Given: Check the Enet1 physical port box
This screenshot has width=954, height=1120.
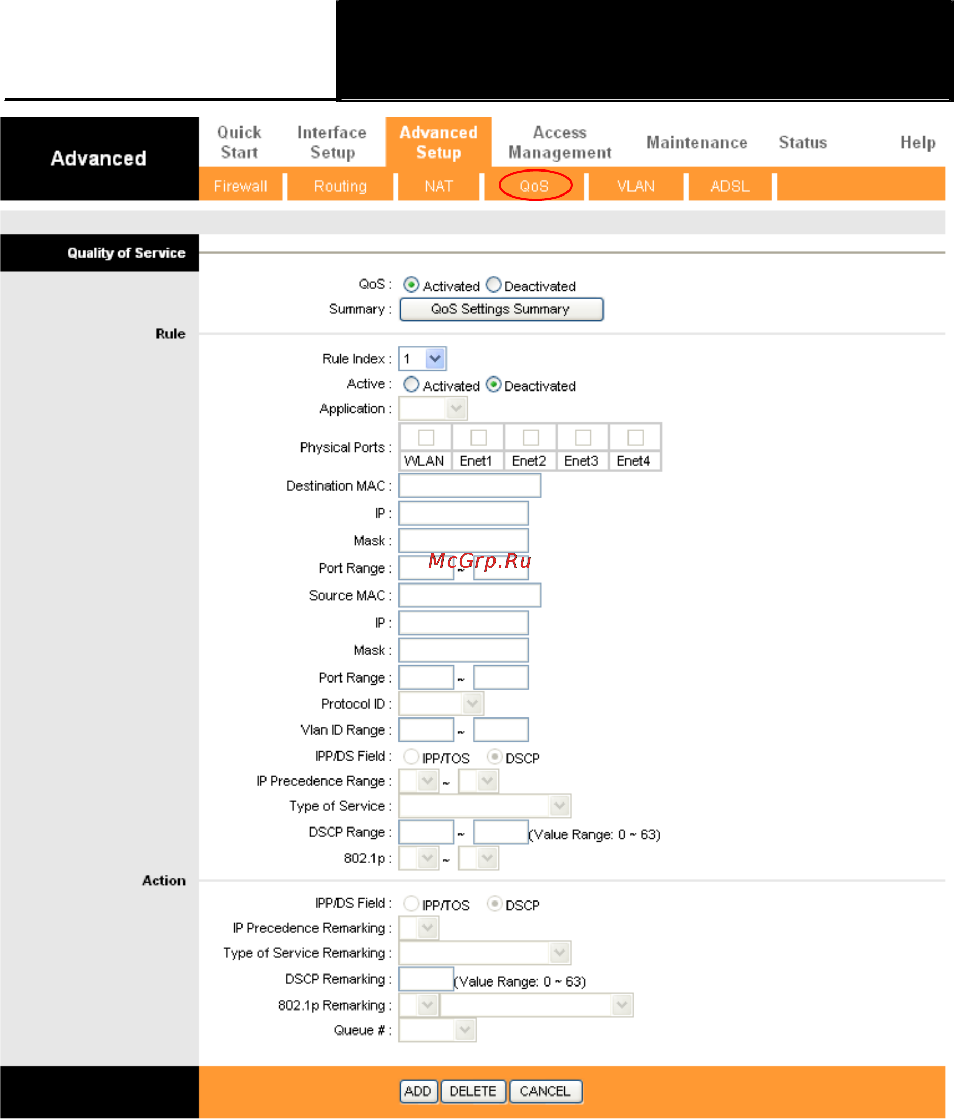Looking at the screenshot, I should 478,437.
